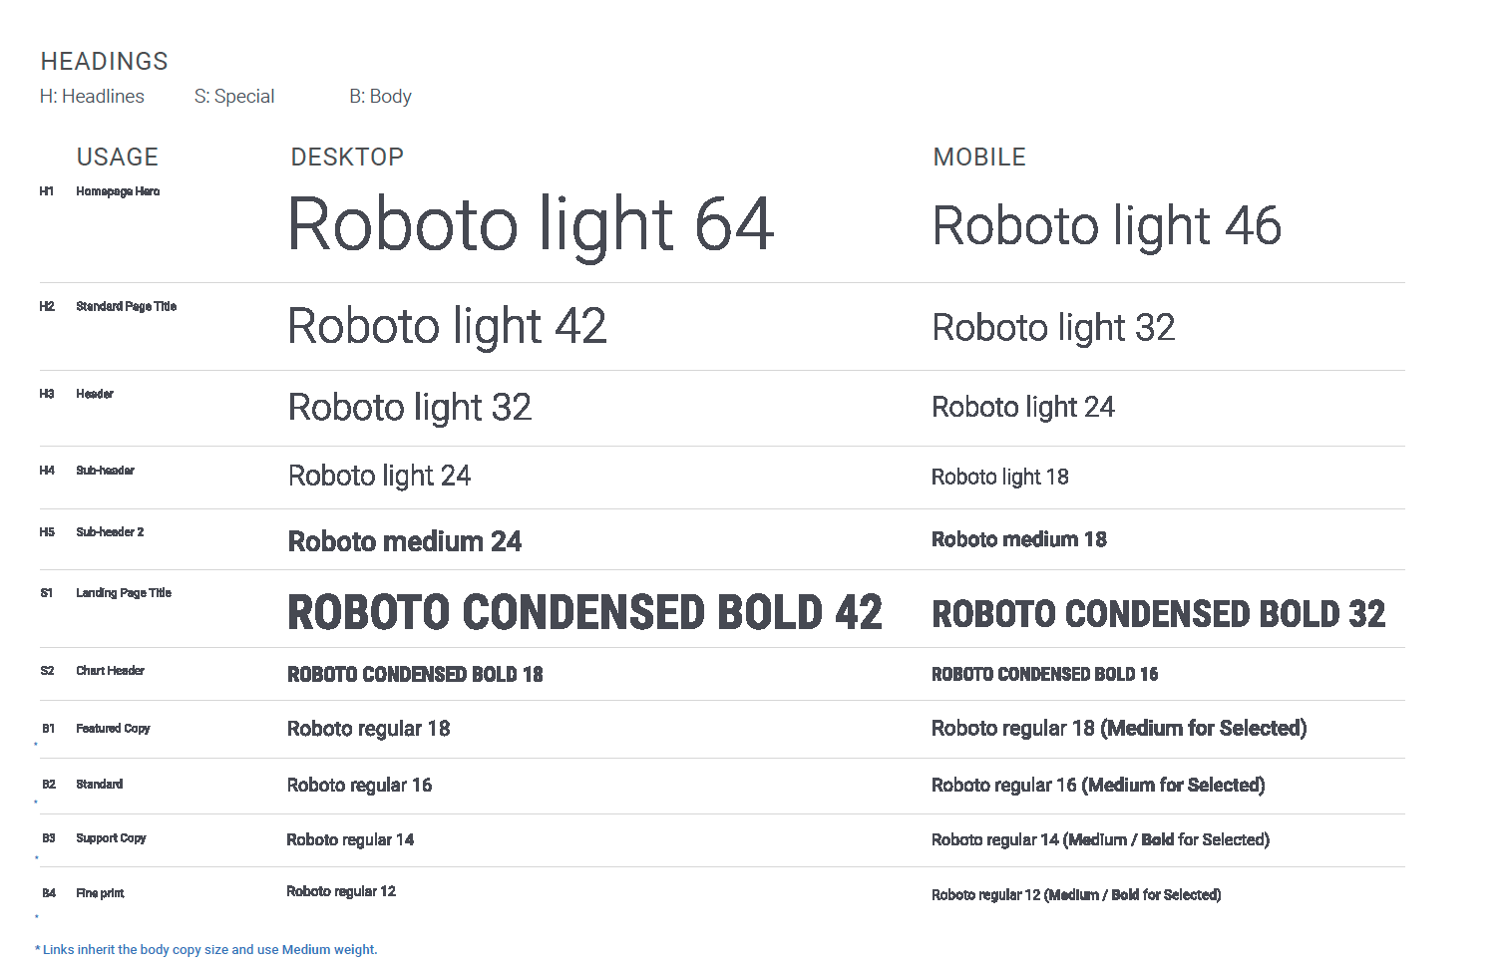Select the DESKTOP column header
This screenshot has height=970, width=1503.
tap(347, 158)
